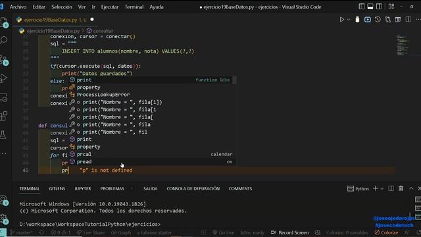Open the Terminal menu in menu bar
This screenshot has width=421, height=237.
tap(134, 7)
